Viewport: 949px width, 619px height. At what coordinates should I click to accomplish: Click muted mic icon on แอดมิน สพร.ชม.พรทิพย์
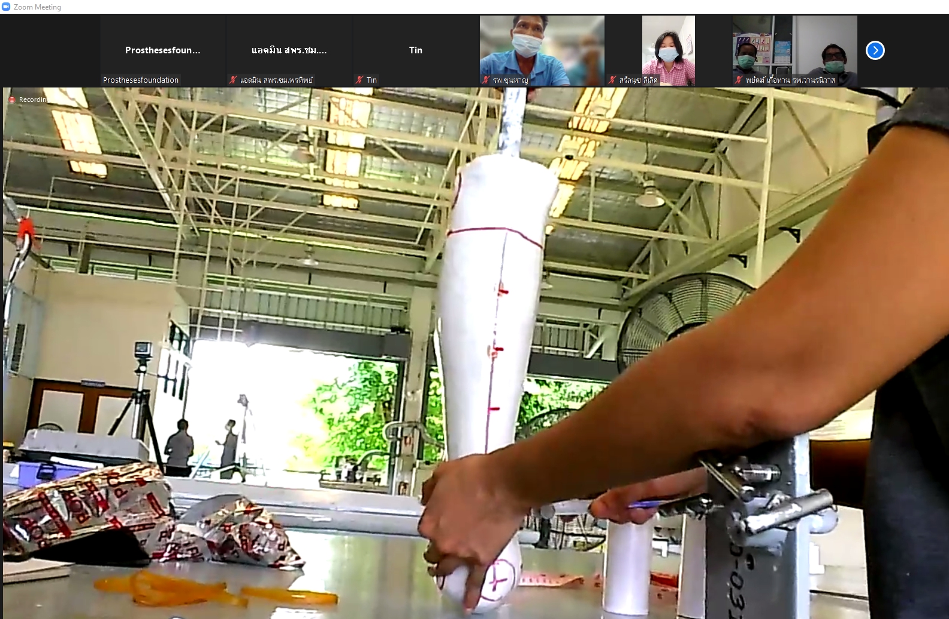(233, 80)
